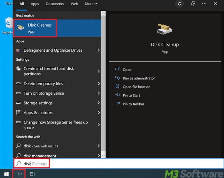Viewport: 224px width, 178px height.
Task: Switch to the All tab
Action: coord(22,4)
